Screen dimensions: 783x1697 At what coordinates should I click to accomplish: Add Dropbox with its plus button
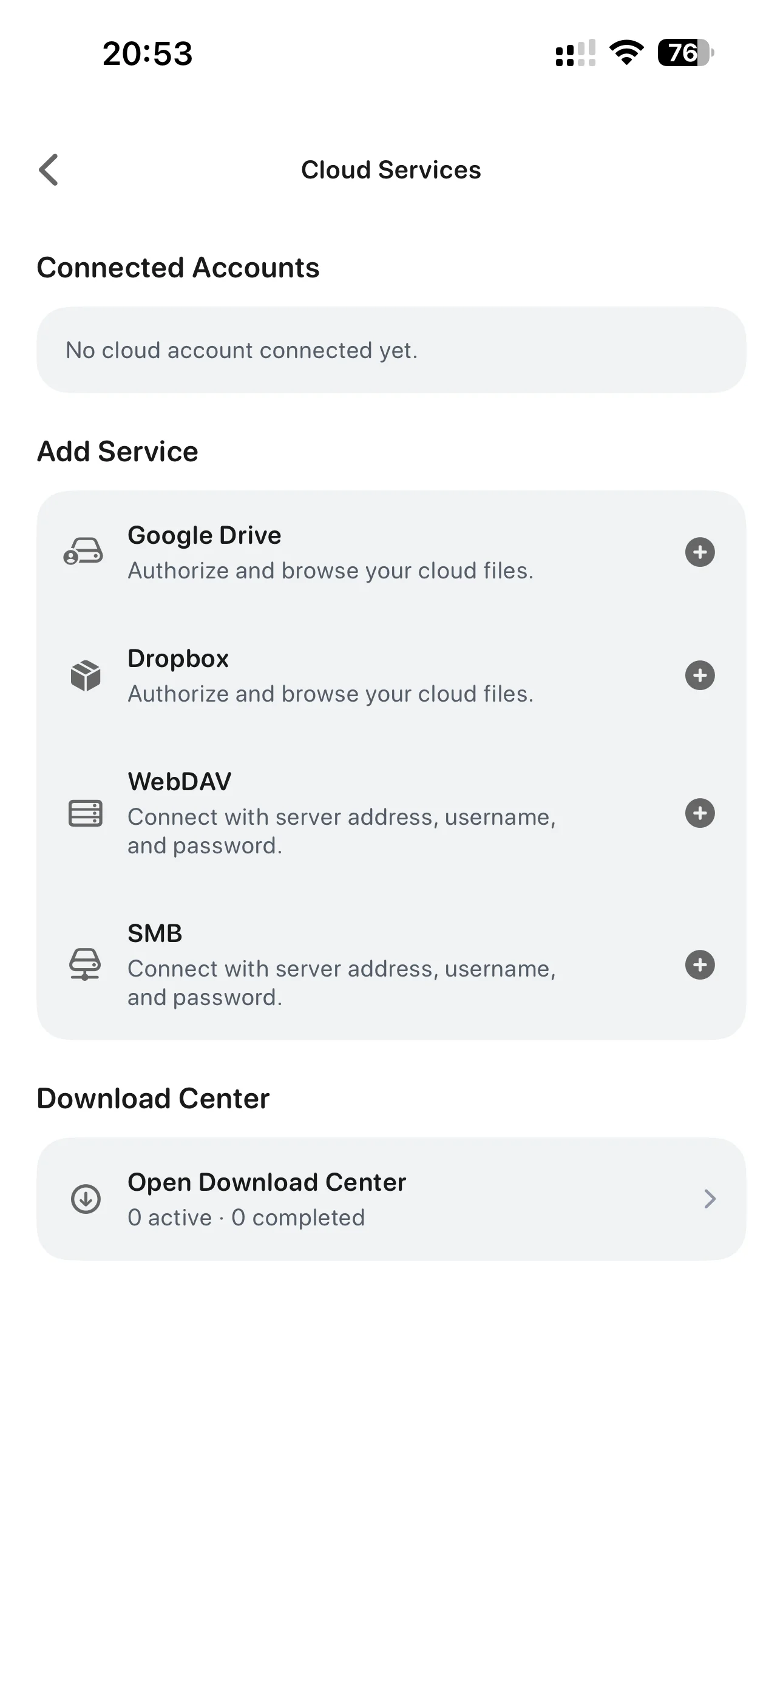coord(700,676)
